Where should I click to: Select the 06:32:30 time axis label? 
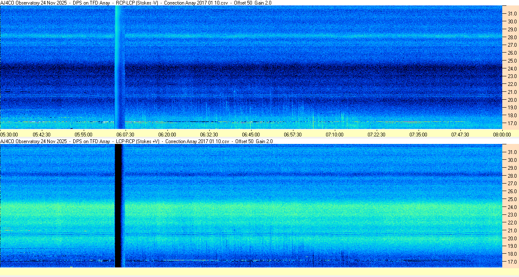click(x=209, y=135)
